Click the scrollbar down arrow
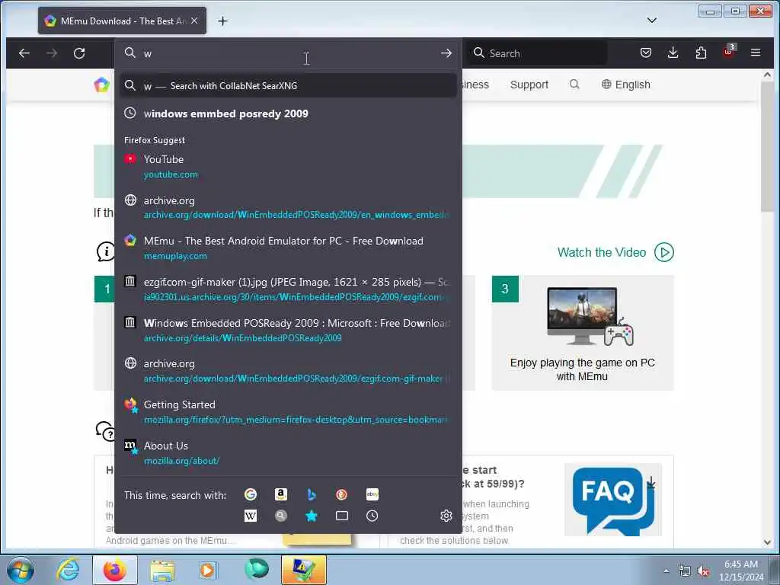This screenshot has height=585, width=780. (767, 542)
